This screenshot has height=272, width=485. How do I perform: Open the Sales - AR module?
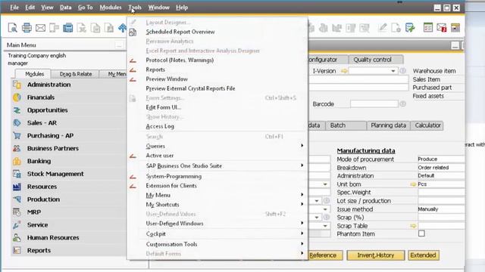pos(42,123)
